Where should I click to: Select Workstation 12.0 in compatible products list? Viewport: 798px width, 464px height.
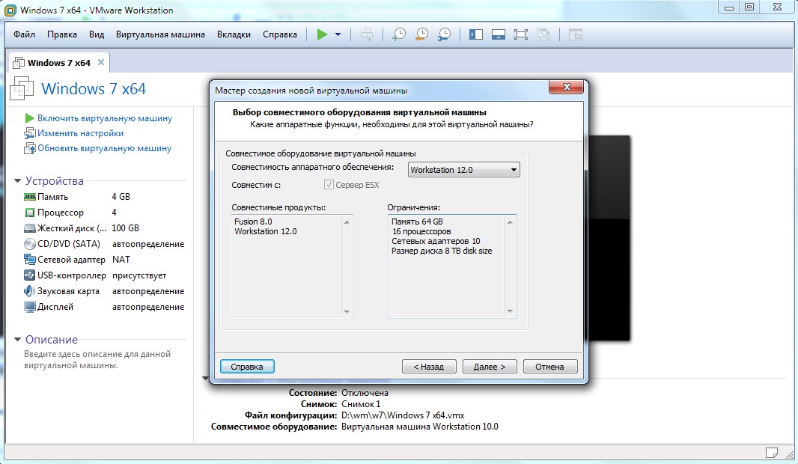click(x=265, y=231)
